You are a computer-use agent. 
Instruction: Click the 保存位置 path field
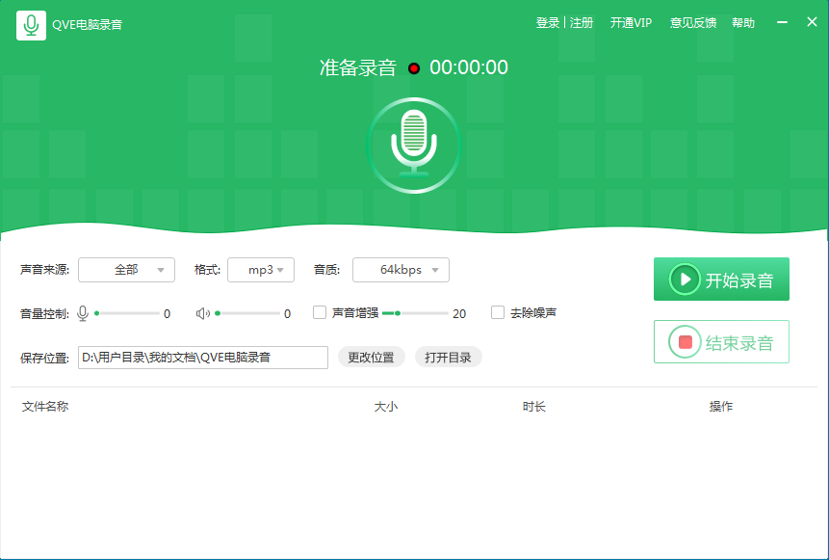(202, 358)
